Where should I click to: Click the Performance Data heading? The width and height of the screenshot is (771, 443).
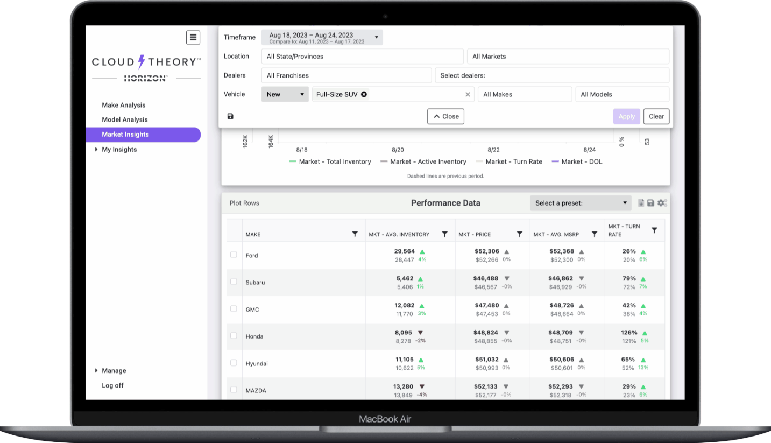(445, 203)
